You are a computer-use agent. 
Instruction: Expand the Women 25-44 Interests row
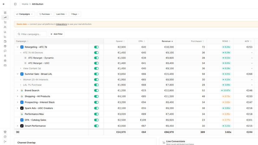click(21, 80)
